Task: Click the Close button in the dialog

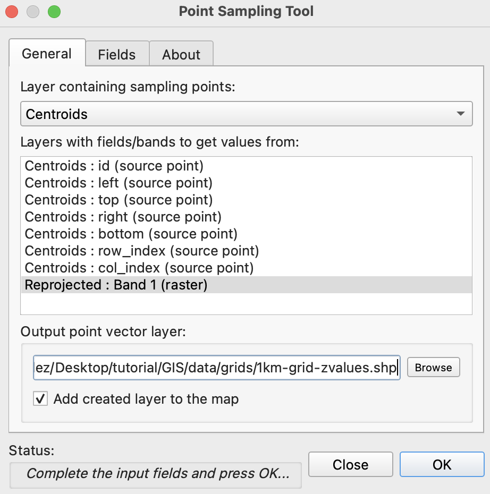Action: point(350,465)
